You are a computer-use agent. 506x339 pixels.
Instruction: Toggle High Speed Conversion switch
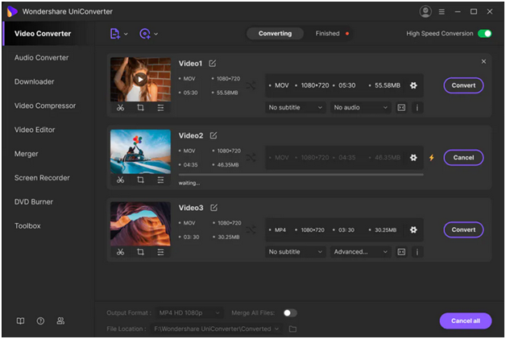tap(485, 34)
